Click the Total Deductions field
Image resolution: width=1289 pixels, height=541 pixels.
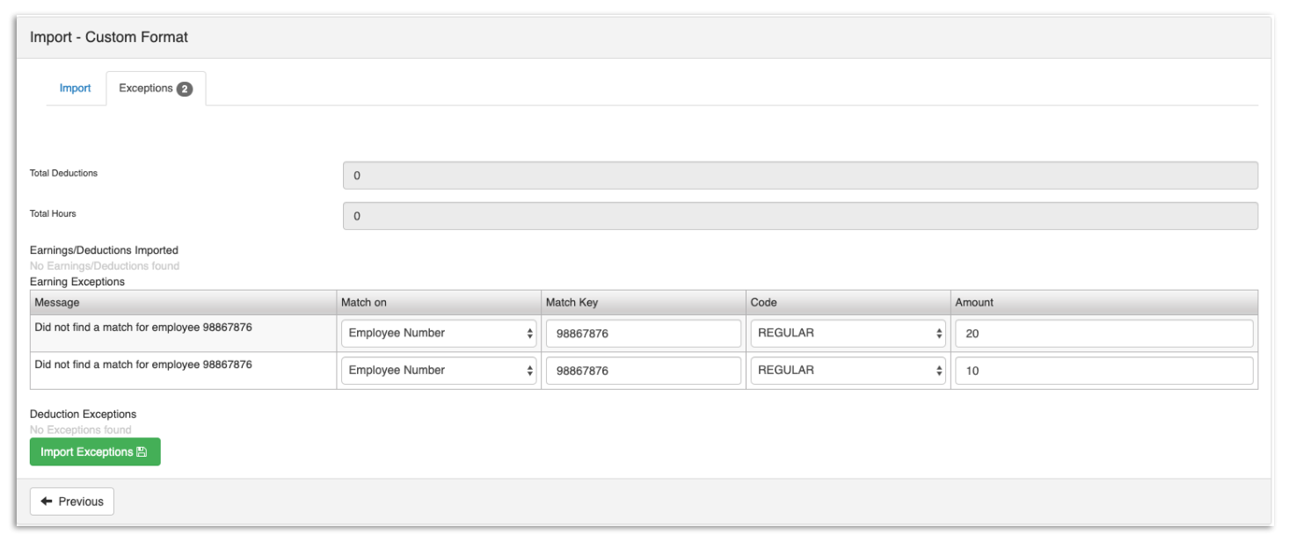pos(800,176)
